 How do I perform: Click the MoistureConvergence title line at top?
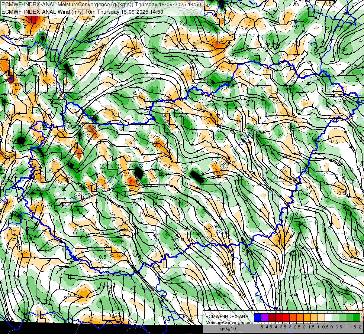101,4
